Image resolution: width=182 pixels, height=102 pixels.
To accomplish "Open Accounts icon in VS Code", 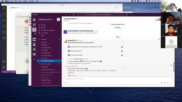I will [x=4, y=61].
